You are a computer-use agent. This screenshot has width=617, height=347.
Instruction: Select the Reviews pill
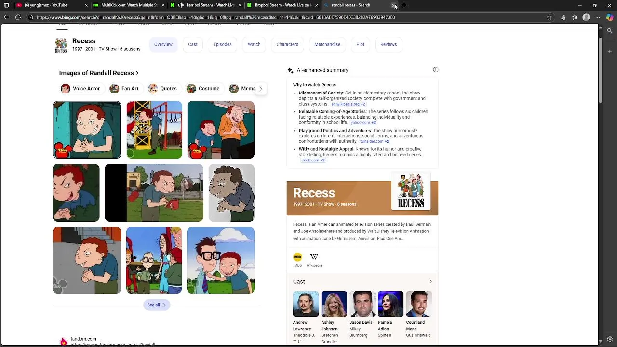(389, 44)
